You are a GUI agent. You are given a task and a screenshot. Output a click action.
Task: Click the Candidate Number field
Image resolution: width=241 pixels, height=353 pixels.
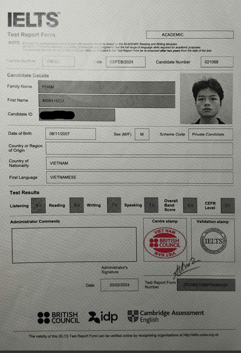tap(217, 62)
